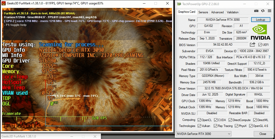Viewport: 275px width, 139px height.
Task: Click the ROPs/TMUs field 112 / 328
Action: 206,57
